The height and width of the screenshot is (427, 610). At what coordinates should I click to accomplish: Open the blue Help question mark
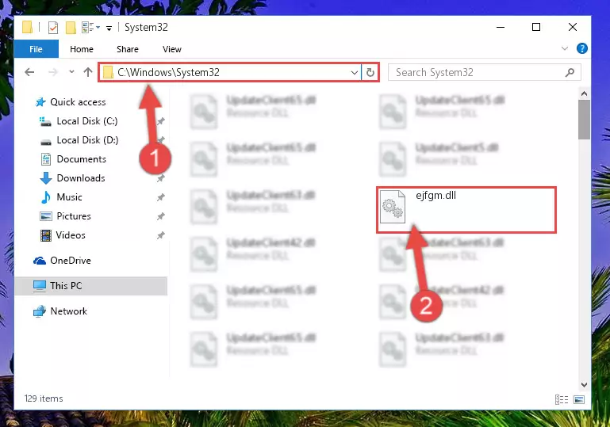(x=582, y=48)
